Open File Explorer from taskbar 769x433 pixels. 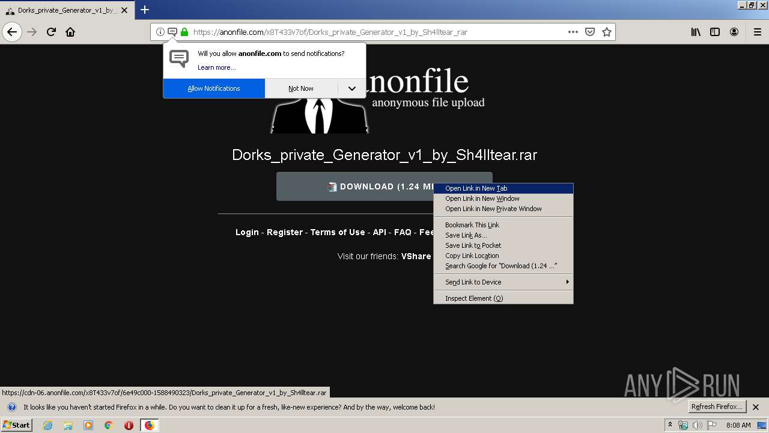[68, 425]
